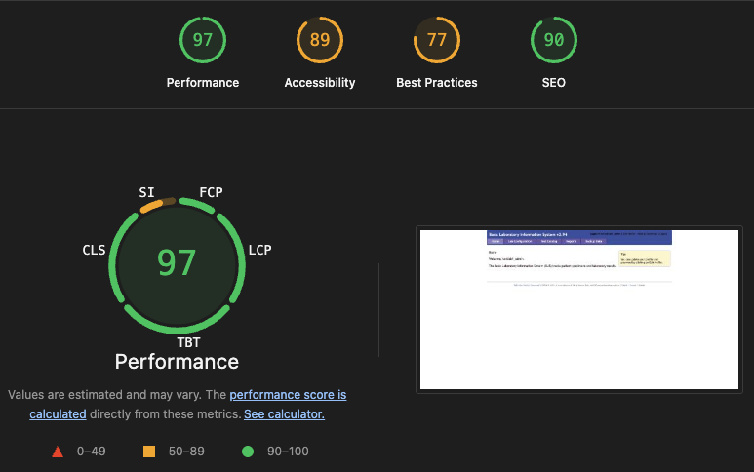Click the orange square 50–89 legend icon
This screenshot has width=754, height=472.
[x=149, y=452]
